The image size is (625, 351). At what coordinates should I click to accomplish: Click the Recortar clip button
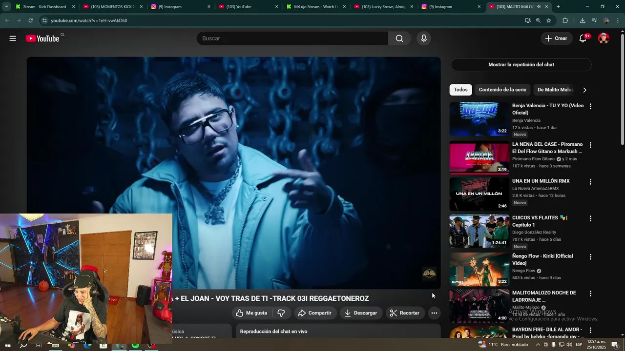(x=405, y=313)
